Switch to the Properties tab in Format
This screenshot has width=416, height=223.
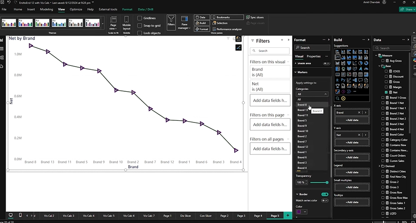pyautogui.click(x=314, y=56)
